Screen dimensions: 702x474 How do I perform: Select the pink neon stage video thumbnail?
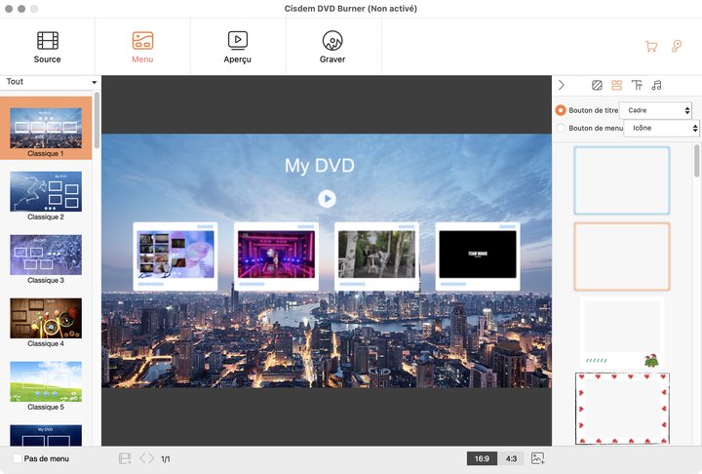pyautogui.click(x=276, y=257)
